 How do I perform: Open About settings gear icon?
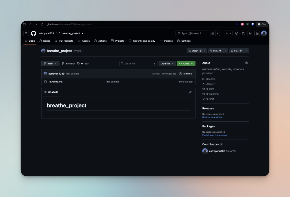(x=247, y=63)
